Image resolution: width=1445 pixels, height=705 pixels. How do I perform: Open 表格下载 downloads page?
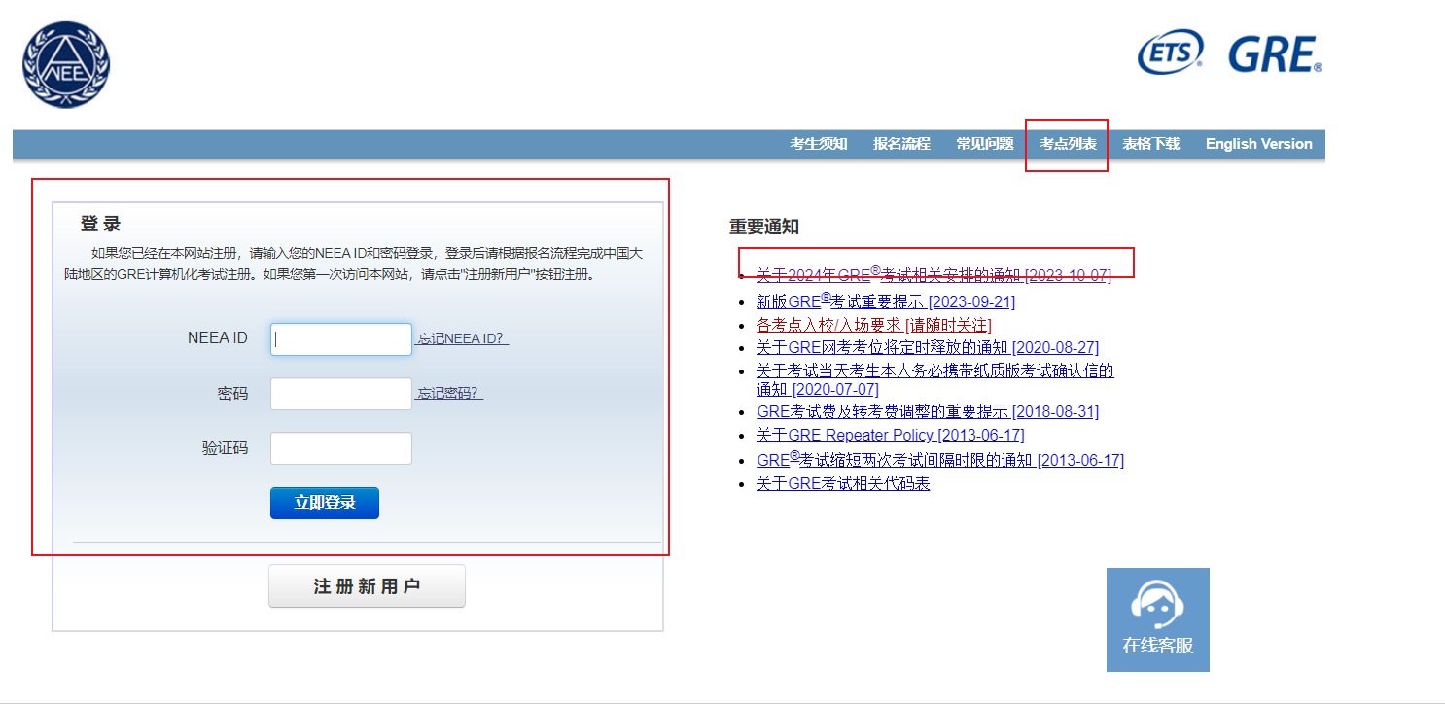click(1150, 144)
